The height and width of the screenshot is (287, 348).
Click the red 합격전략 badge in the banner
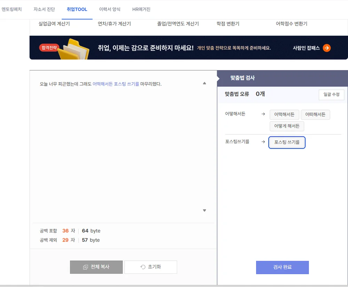click(x=49, y=48)
